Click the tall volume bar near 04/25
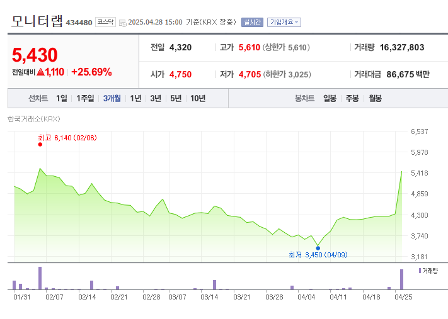448x319 pixels. click(401, 279)
